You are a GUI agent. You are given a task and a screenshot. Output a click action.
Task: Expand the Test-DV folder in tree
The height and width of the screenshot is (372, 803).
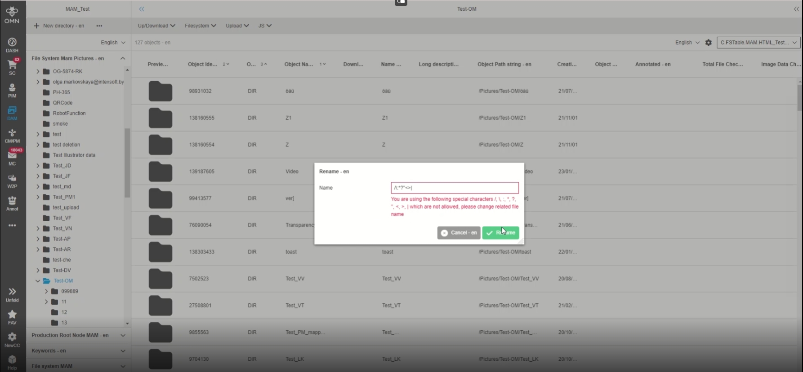pos(38,270)
